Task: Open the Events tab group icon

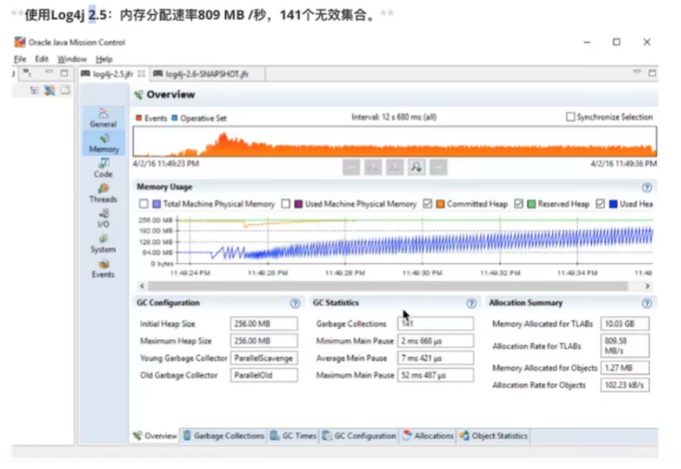Action: coord(104,268)
